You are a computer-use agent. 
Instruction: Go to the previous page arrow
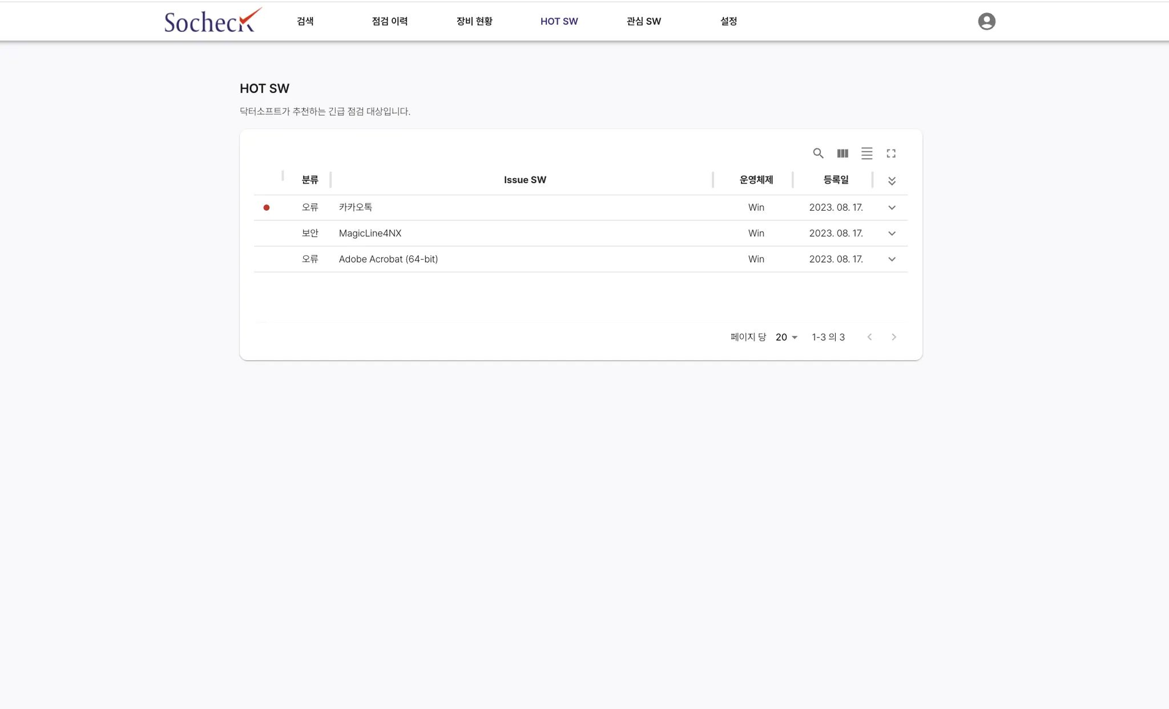(869, 337)
